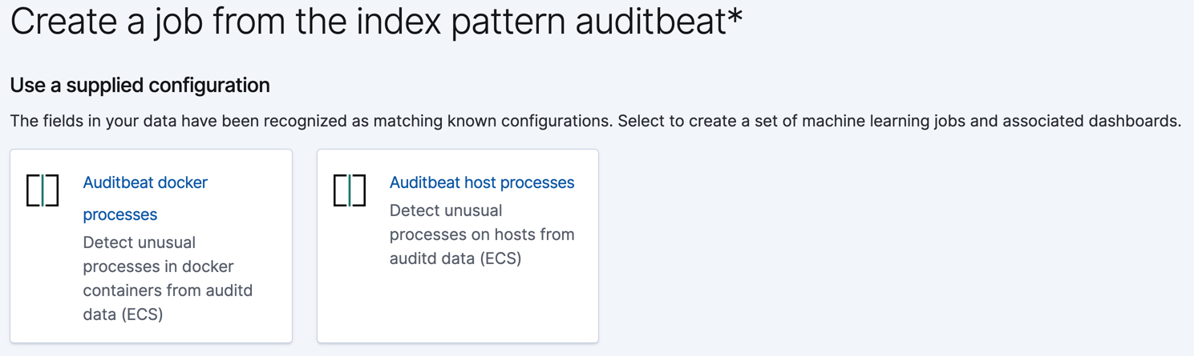
Task: Click the Auditbeat docker processes icon
Action: [42, 190]
